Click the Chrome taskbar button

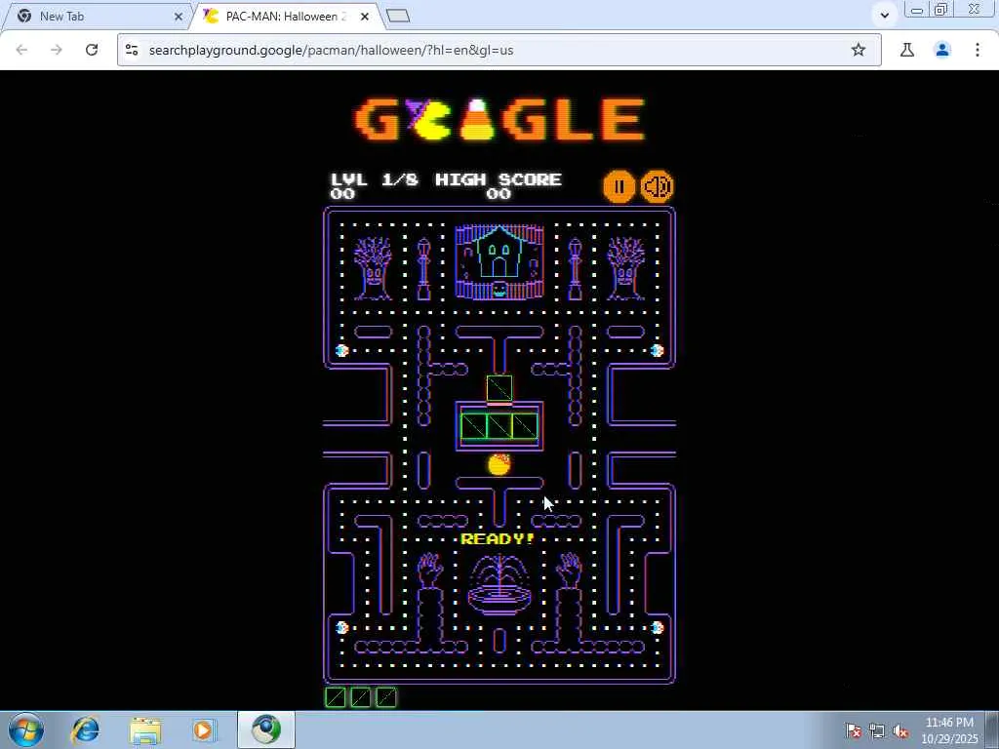(x=265, y=729)
